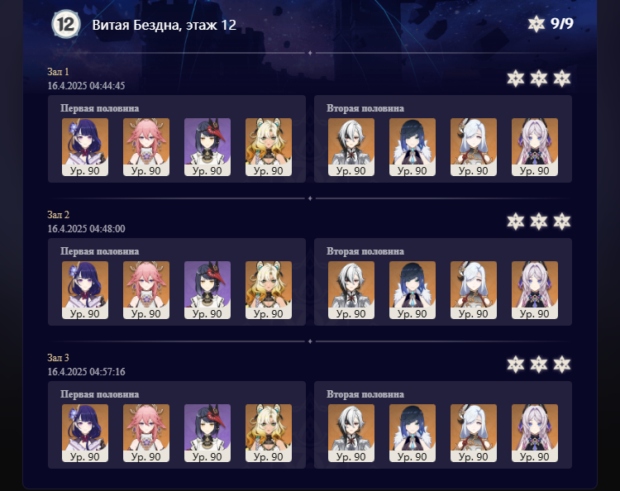
Task: Click the floor 12 badge icon
Action: click(x=66, y=24)
